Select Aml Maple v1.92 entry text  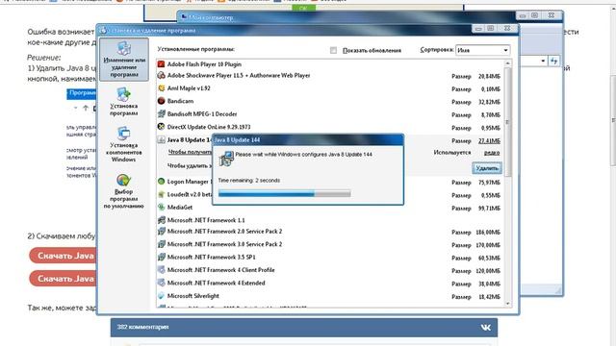(189, 88)
